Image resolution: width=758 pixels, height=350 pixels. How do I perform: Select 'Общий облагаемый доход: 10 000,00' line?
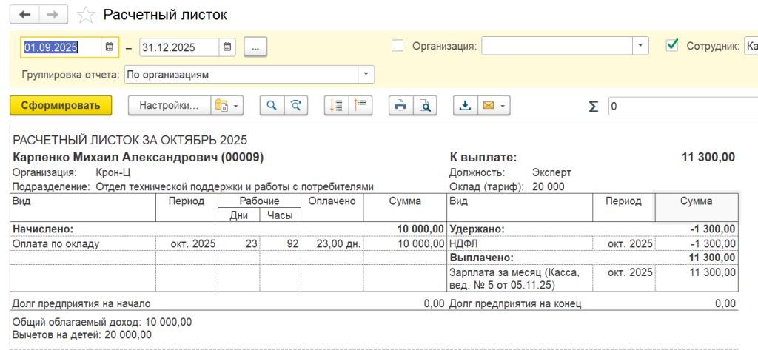click(x=102, y=322)
